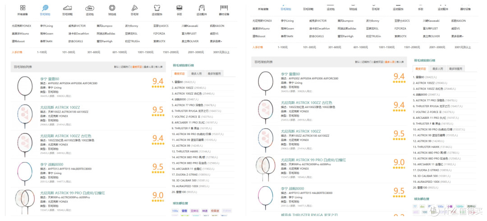Expand 更多品牌 brand list in right page

[x=458, y=36]
